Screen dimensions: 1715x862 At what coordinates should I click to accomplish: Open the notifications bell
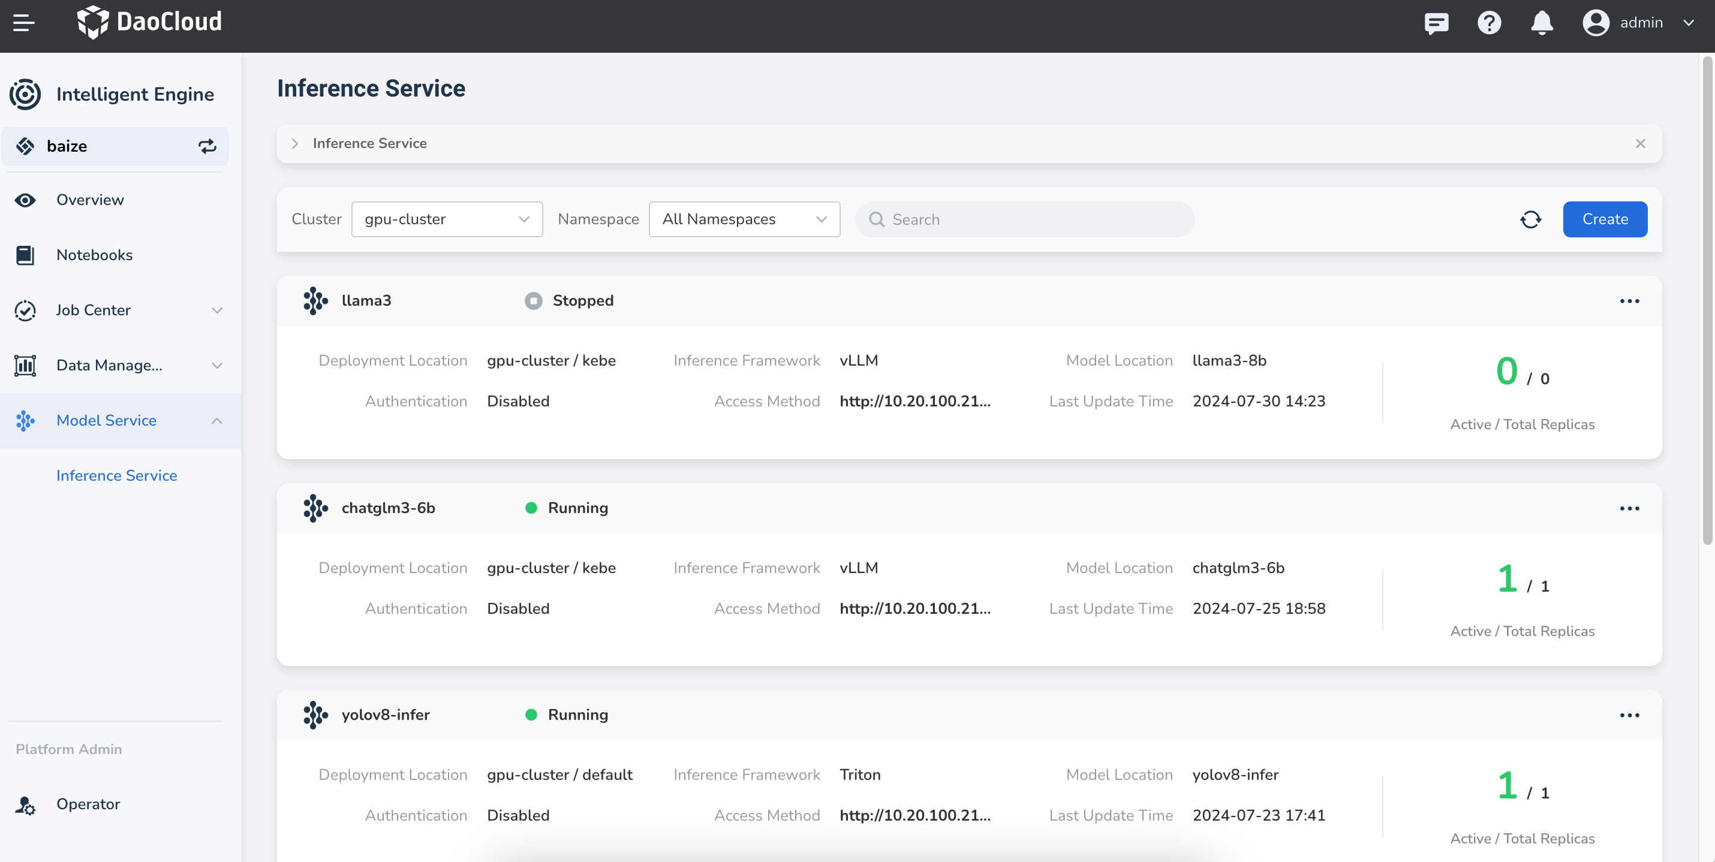click(1541, 23)
